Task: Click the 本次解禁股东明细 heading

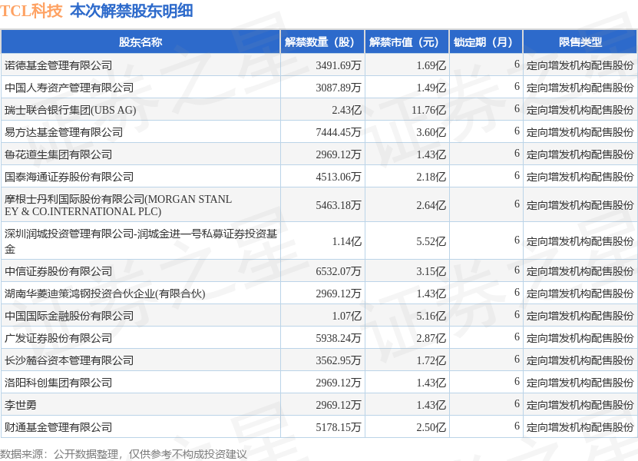Action: click(x=131, y=11)
